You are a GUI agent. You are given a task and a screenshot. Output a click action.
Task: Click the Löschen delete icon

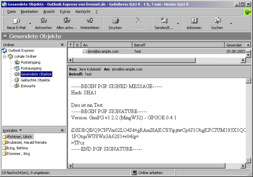point(138,21)
